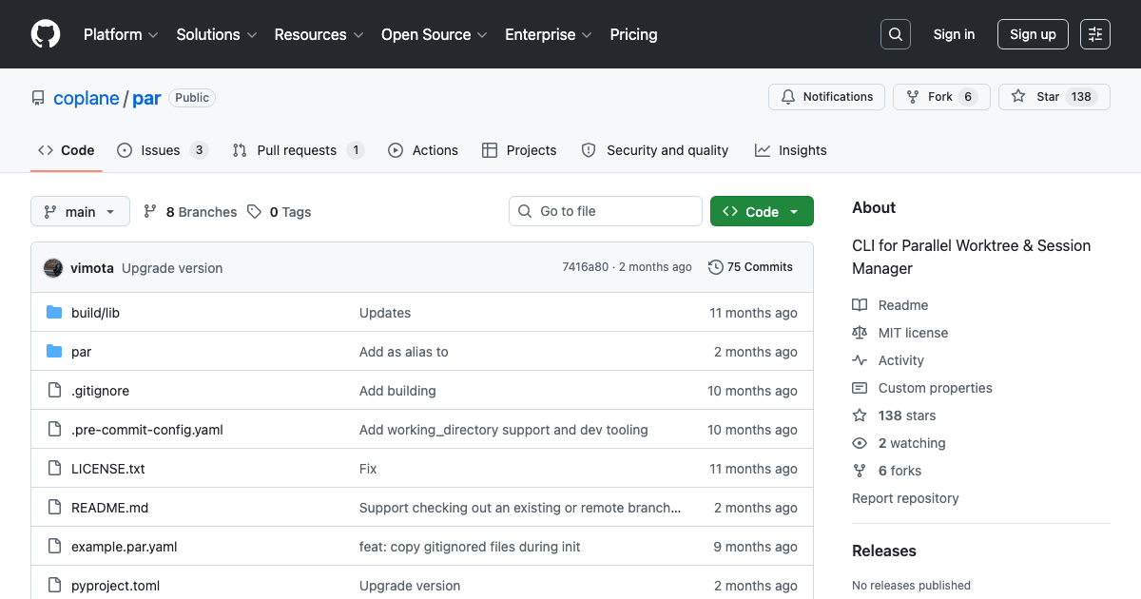View the 75 Commits history
This screenshot has height=599, width=1141.
click(751, 267)
